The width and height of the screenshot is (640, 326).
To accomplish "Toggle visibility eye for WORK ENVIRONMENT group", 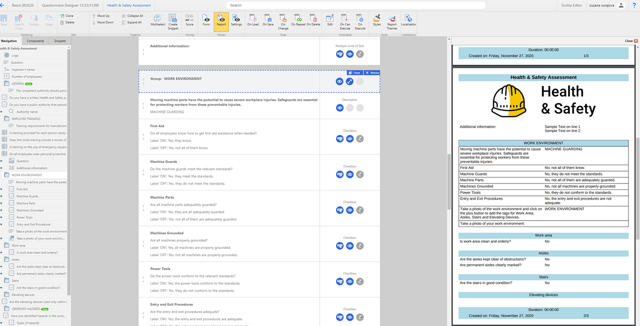I will tap(340, 82).
